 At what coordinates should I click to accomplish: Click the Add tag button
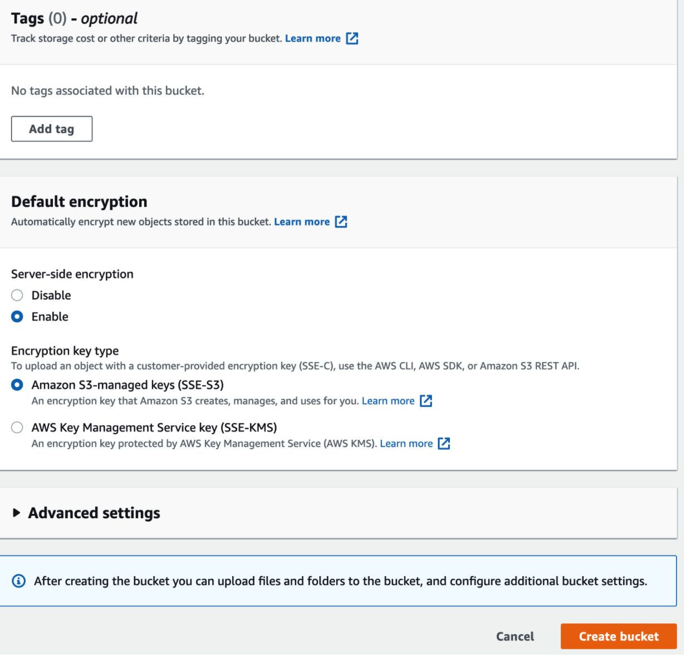[x=52, y=129]
